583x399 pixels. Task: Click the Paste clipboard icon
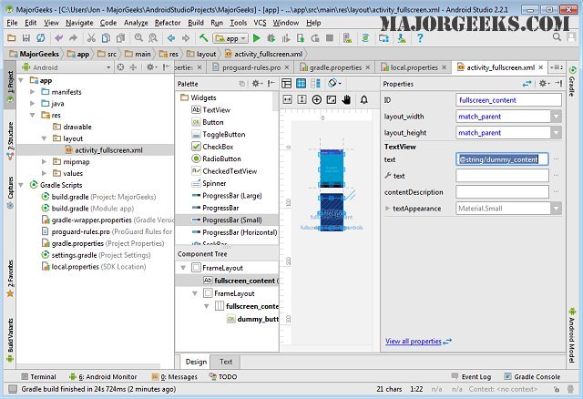point(120,38)
